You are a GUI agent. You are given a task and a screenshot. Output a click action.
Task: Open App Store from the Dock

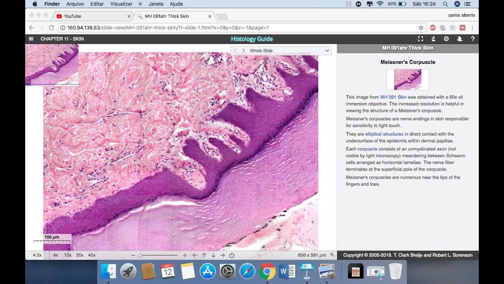[208, 271]
